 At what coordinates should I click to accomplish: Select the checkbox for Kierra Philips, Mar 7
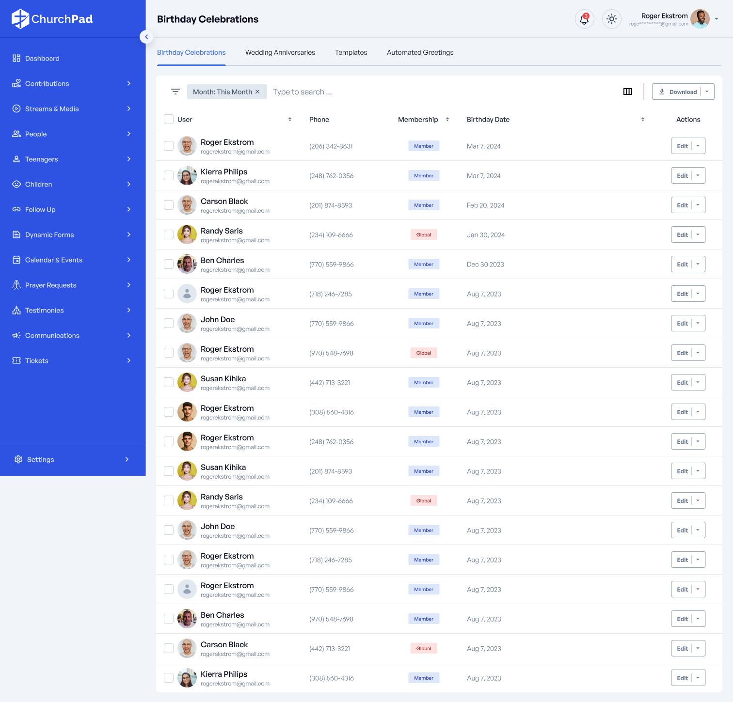[169, 175]
